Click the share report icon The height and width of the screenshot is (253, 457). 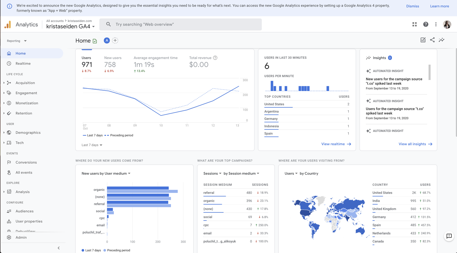(432, 40)
